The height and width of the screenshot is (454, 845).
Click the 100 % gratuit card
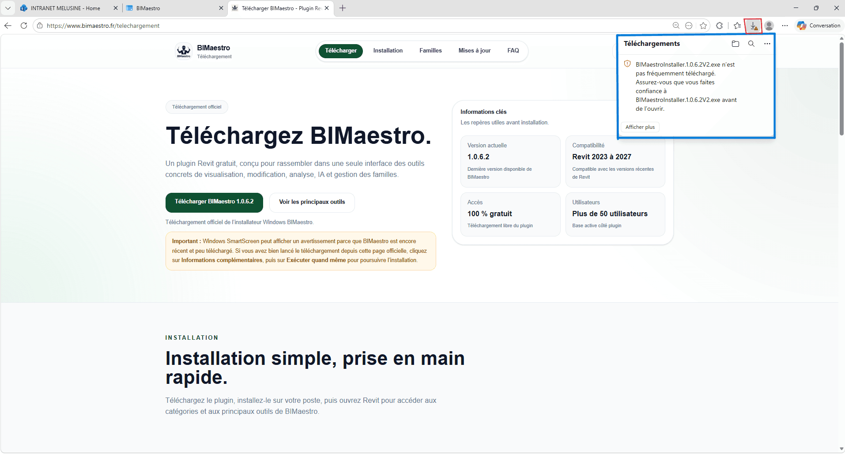510,214
